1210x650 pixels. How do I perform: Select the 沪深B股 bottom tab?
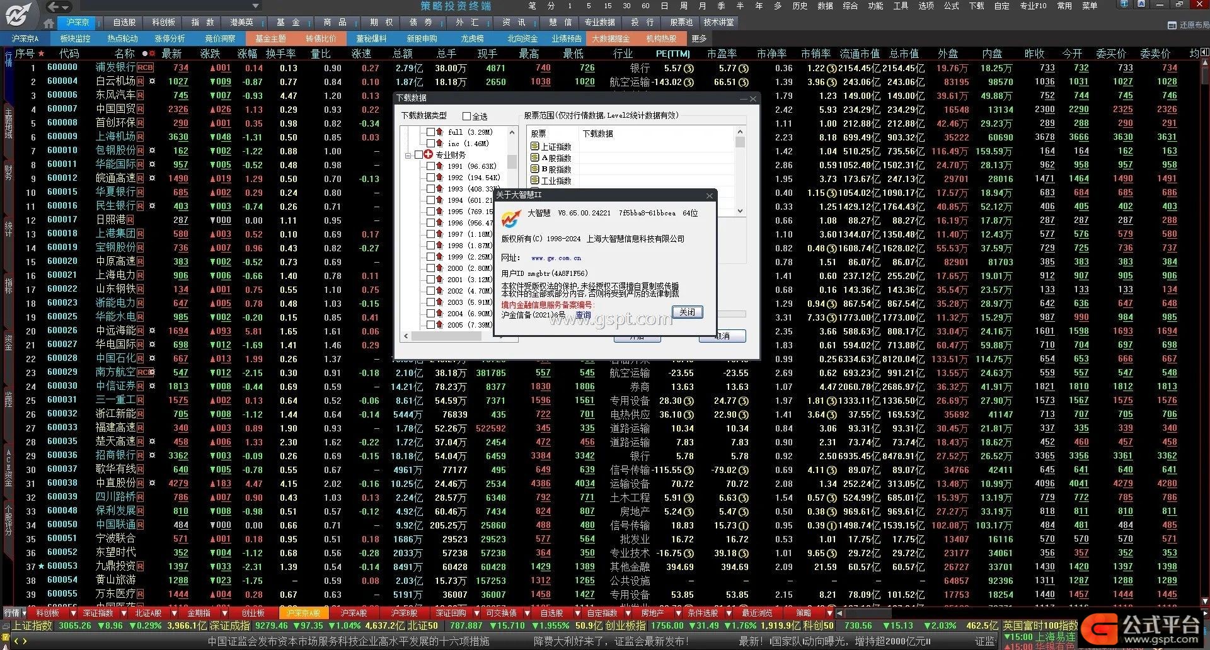tap(404, 613)
